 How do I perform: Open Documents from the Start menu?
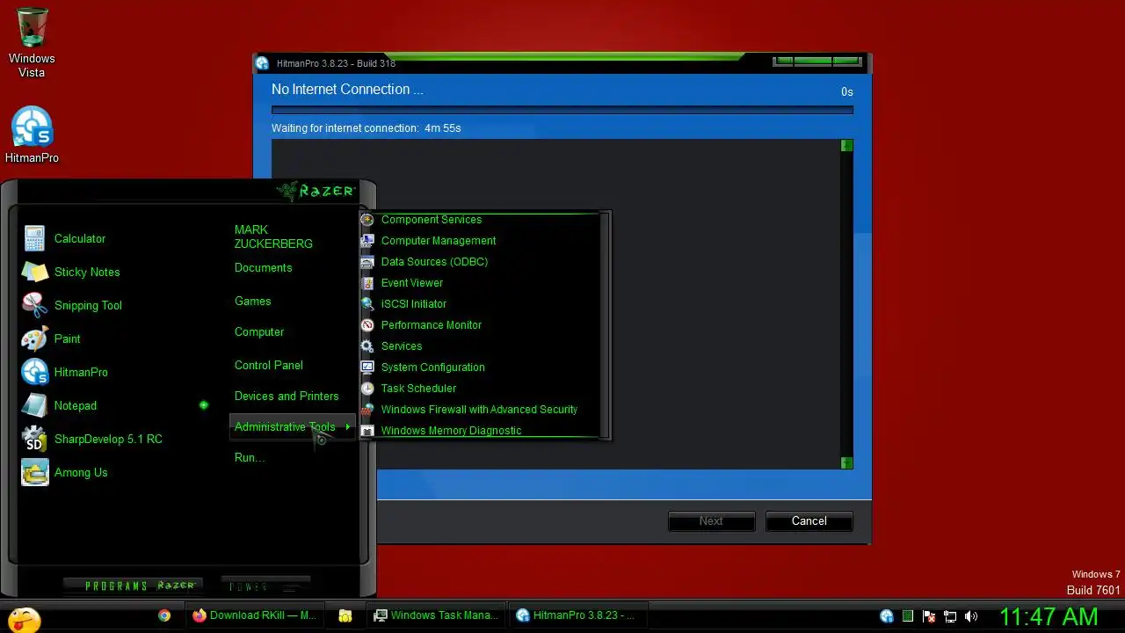coord(263,267)
